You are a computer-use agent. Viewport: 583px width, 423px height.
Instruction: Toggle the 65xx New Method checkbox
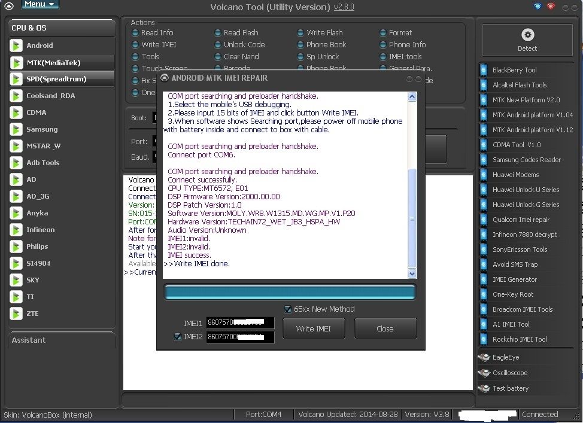(288, 309)
